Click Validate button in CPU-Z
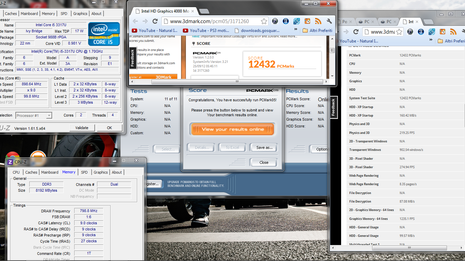Screen dimensions: 465x261 [82, 128]
